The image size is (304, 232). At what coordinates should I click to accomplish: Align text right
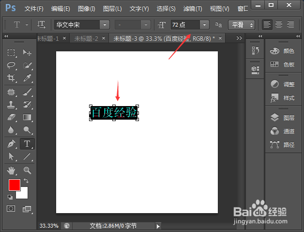(290, 25)
